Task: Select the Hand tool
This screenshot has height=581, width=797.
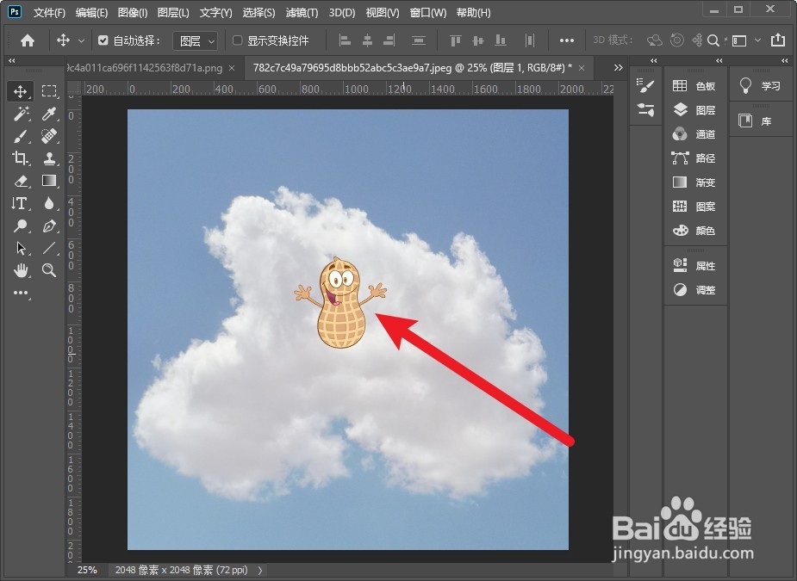Action: tap(21, 270)
